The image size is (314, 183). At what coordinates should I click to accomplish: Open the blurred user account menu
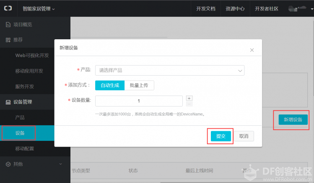pos(301,9)
